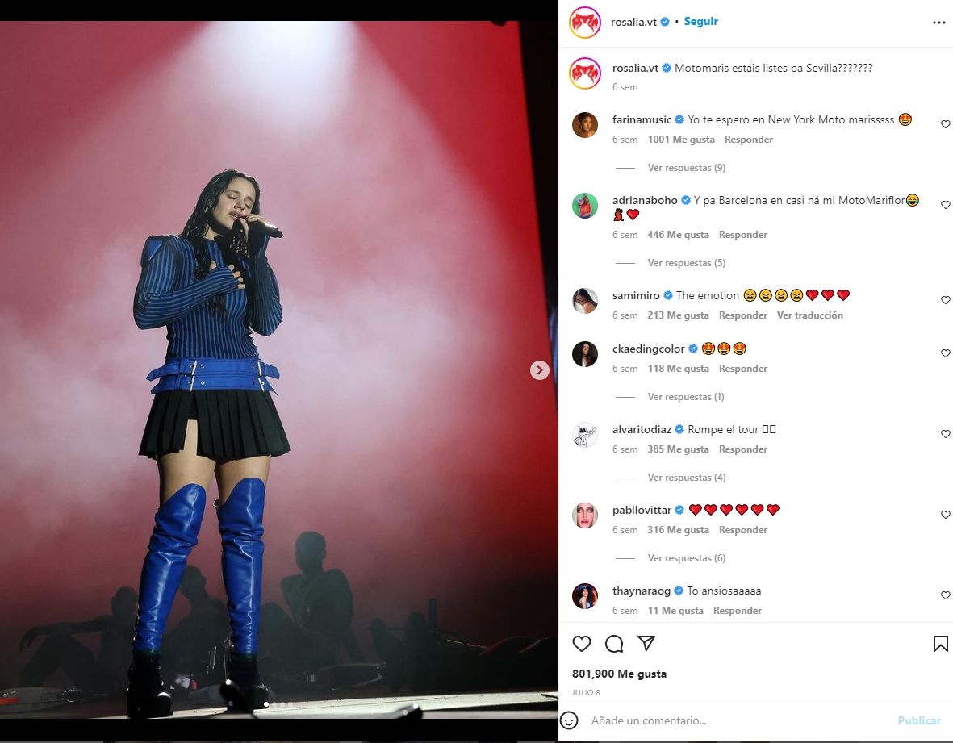This screenshot has width=953, height=743.
Task: Reply to alvaritodiaz's comment via Responder
Action: [742, 449]
